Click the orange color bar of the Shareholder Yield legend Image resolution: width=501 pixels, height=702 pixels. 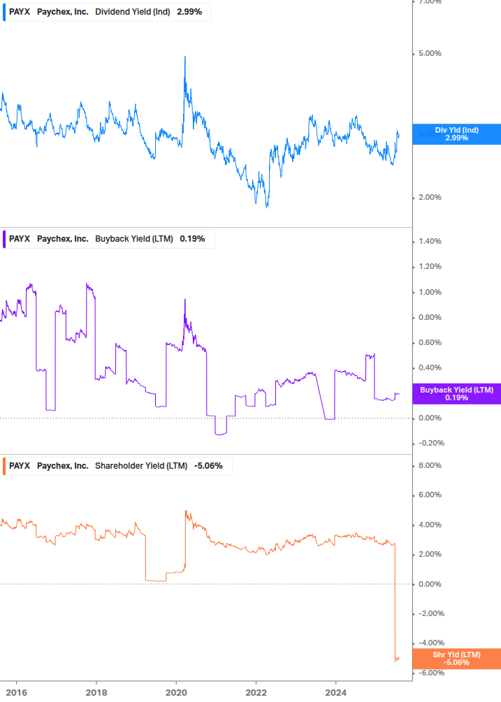point(4,466)
